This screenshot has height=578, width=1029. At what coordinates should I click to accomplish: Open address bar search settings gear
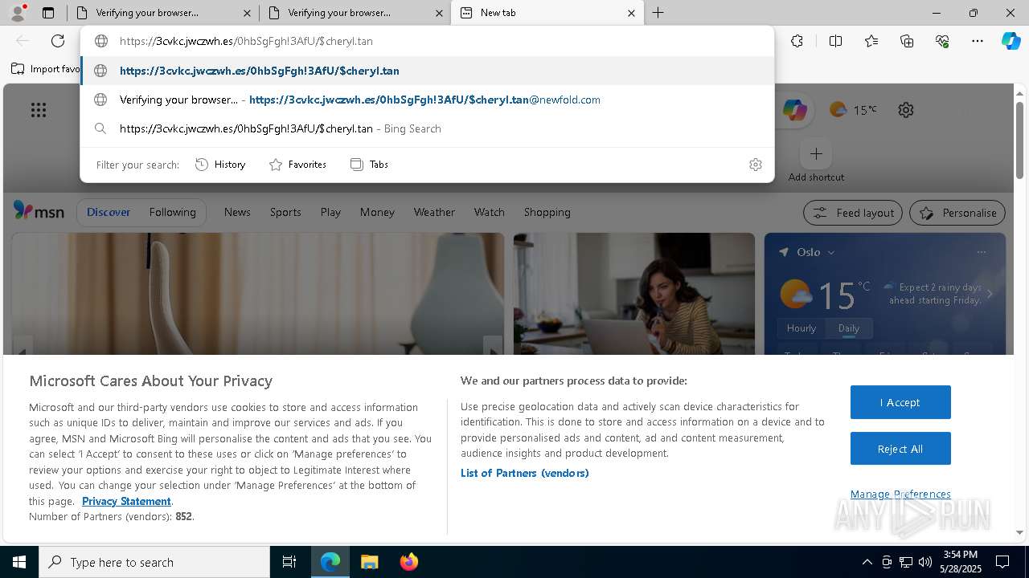pyautogui.click(x=756, y=165)
